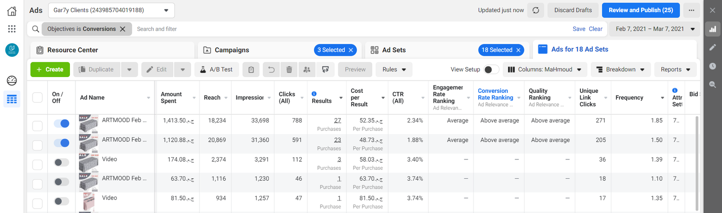Click the Results info icon
This screenshot has width=722, height=213.
click(x=314, y=94)
